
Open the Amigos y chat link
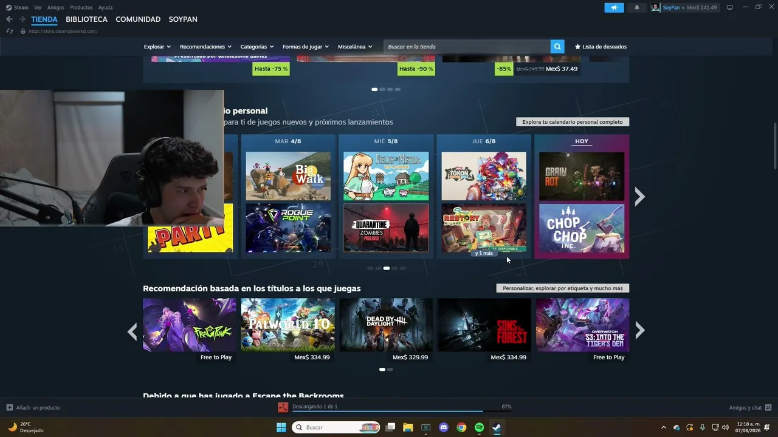pyautogui.click(x=745, y=408)
